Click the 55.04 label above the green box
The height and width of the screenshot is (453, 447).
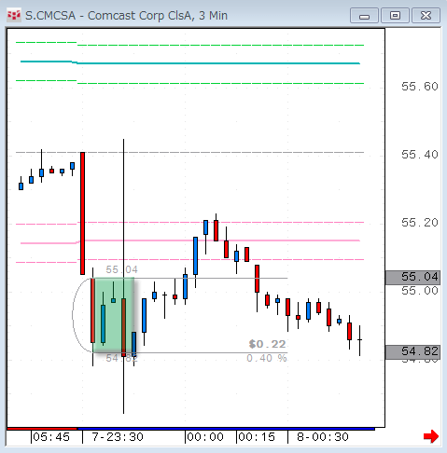(x=121, y=269)
